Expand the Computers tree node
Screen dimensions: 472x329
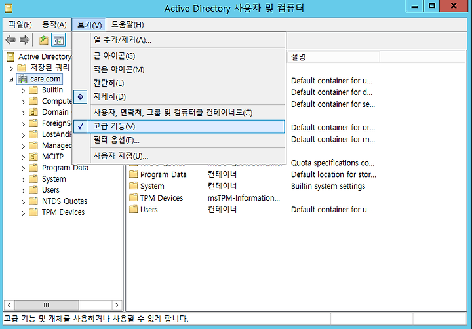pos(23,102)
